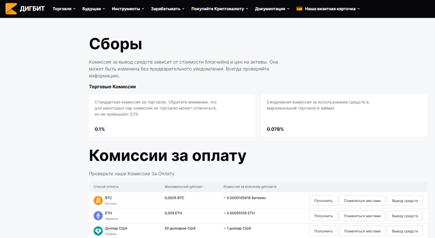Open the Будущее dropdown menu
Image resolution: width=435 pixels, height=238 pixels.
94,9
